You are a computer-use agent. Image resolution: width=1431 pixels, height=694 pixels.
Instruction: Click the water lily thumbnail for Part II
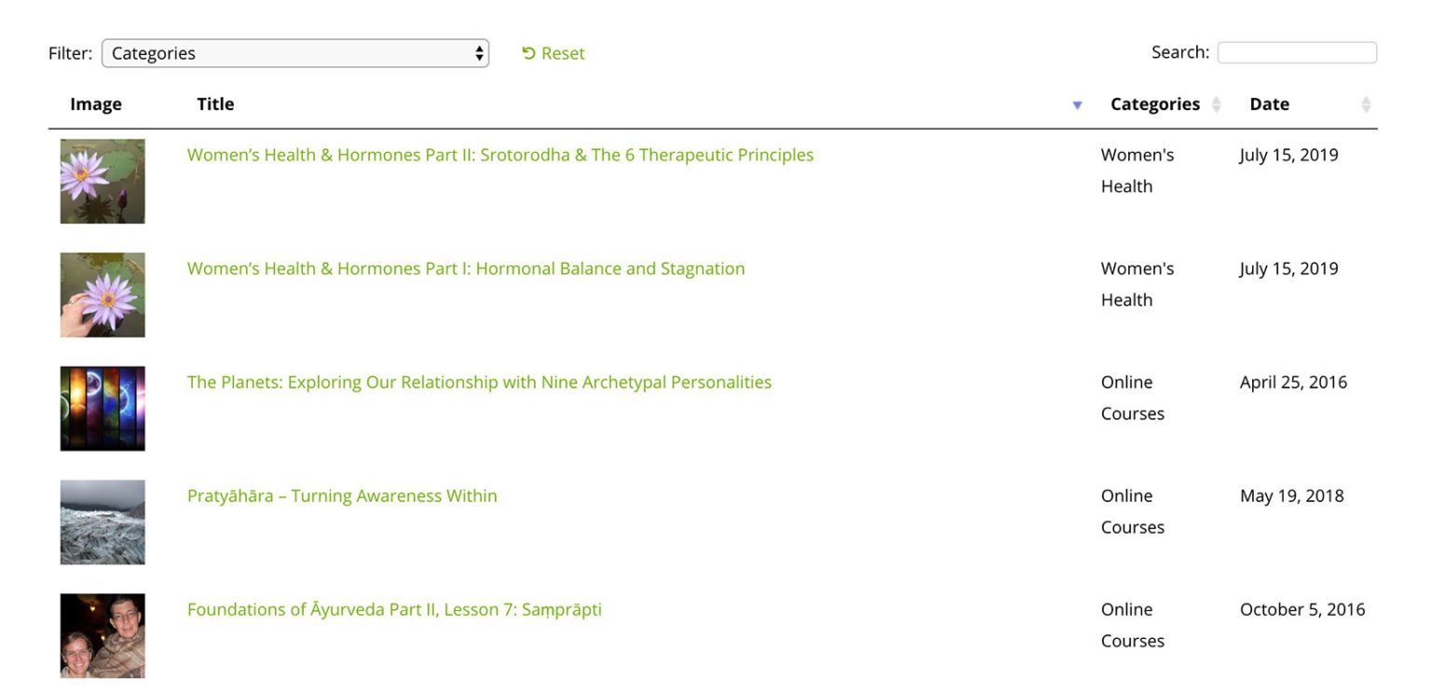pos(102,181)
